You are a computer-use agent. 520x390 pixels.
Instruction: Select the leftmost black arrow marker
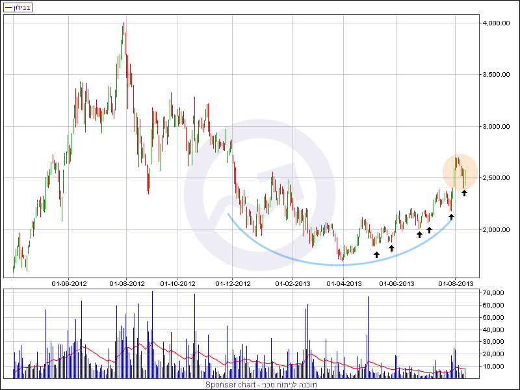[x=376, y=255]
